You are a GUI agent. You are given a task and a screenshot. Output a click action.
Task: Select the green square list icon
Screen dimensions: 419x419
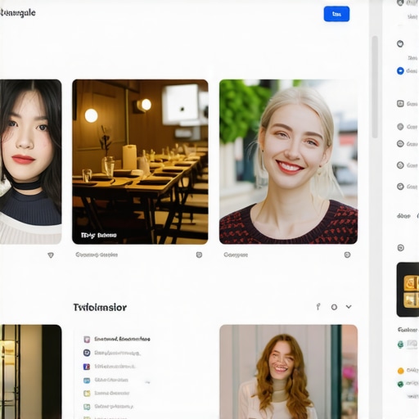[87, 407]
